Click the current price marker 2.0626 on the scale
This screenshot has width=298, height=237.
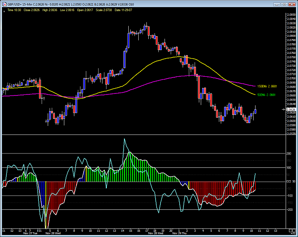tap(291, 109)
